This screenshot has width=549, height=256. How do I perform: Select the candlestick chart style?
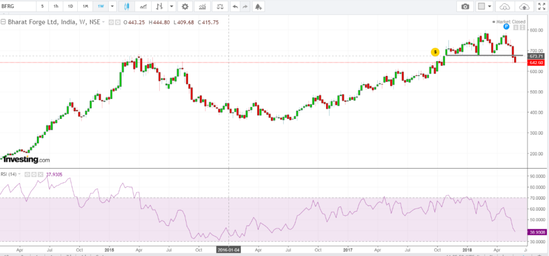point(127,6)
